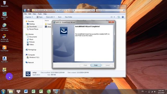Click Finish in InstallShield Wizard
167x94 pixels.
(x=96, y=65)
